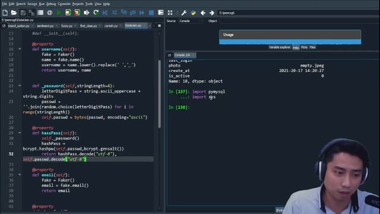This screenshot has width=380, height=214.
Task: Toggle Fullscreen mode icon
Action: [x=170, y=12]
